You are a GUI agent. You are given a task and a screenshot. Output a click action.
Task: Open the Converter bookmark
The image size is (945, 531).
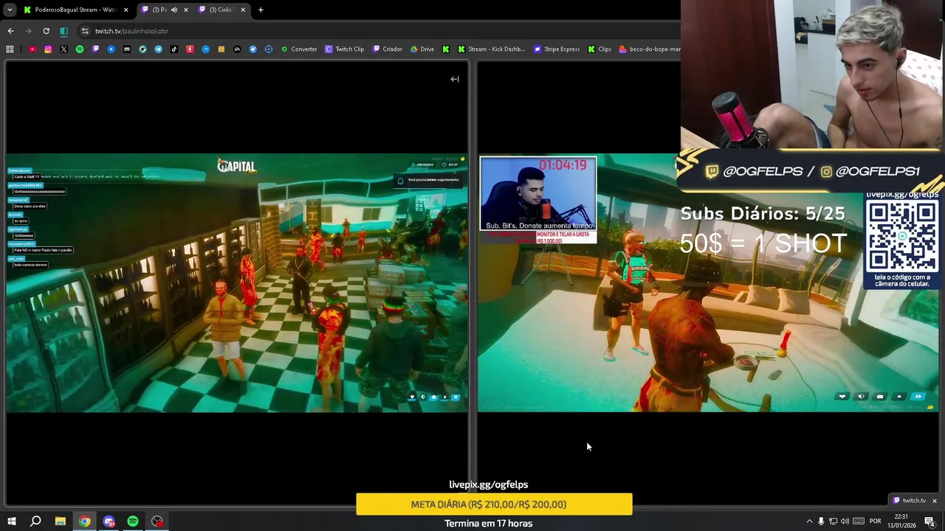click(299, 49)
